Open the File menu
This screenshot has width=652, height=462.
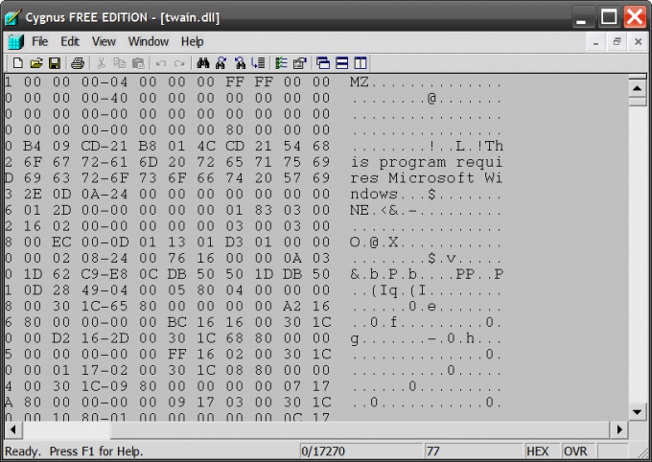[x=40, y=41]
